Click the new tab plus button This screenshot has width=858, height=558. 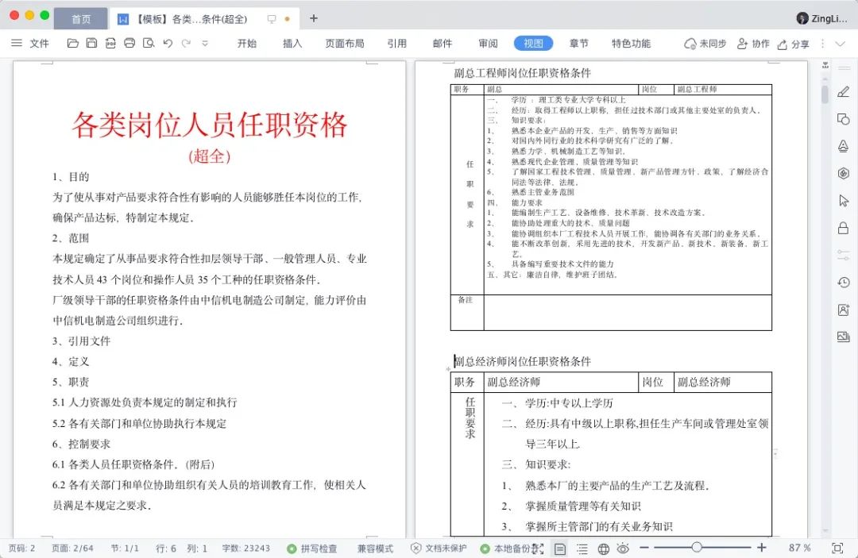pos(314,18)
